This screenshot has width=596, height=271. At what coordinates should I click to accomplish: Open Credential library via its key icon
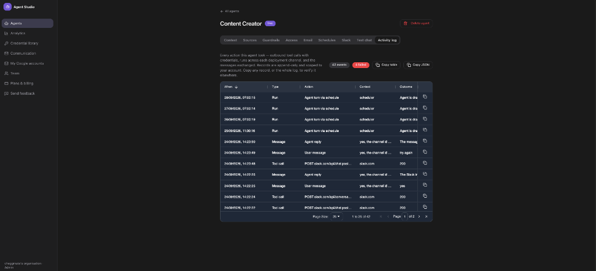pyautogui.click(x=6, y=43)
